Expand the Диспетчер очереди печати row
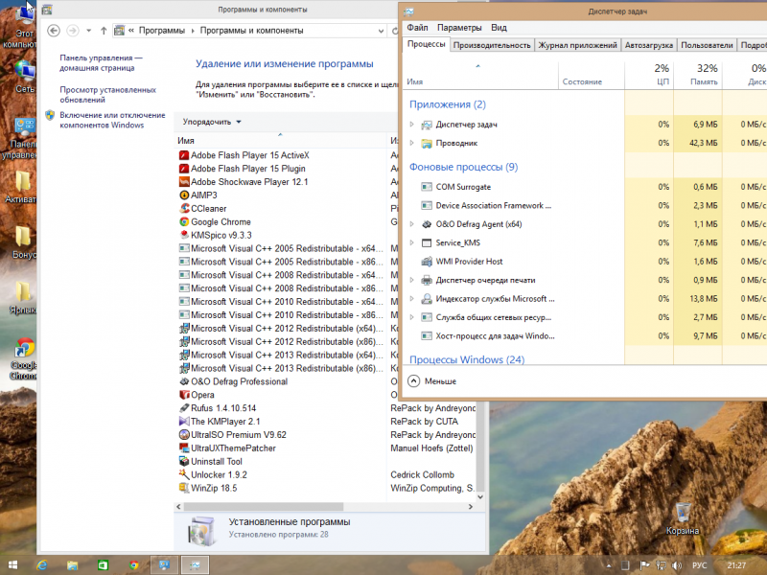This screenshot has width=767, height=575. [412, 280]
